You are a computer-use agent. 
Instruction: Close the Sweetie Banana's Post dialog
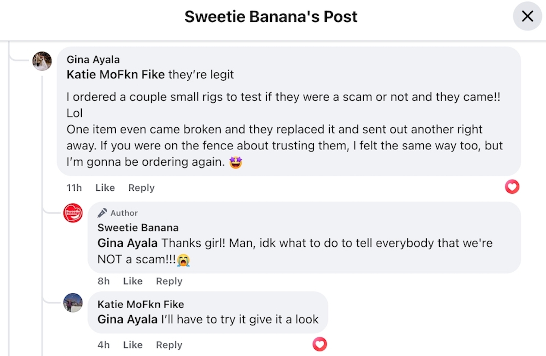527,16
